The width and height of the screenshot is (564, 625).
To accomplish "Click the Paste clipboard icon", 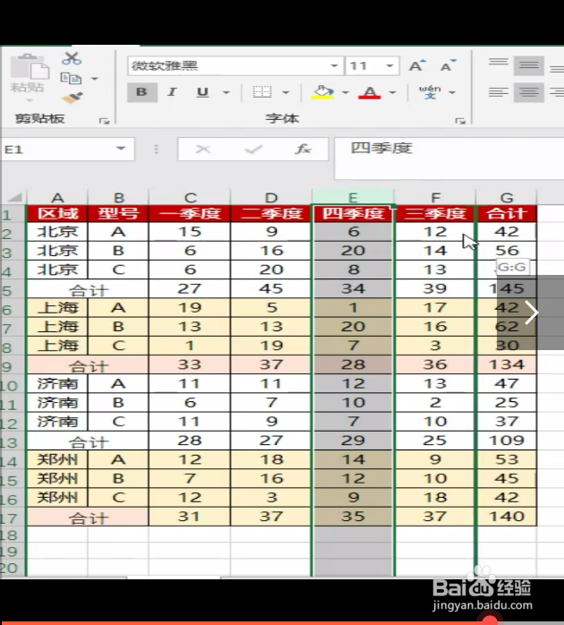I will tap(30, 66).
